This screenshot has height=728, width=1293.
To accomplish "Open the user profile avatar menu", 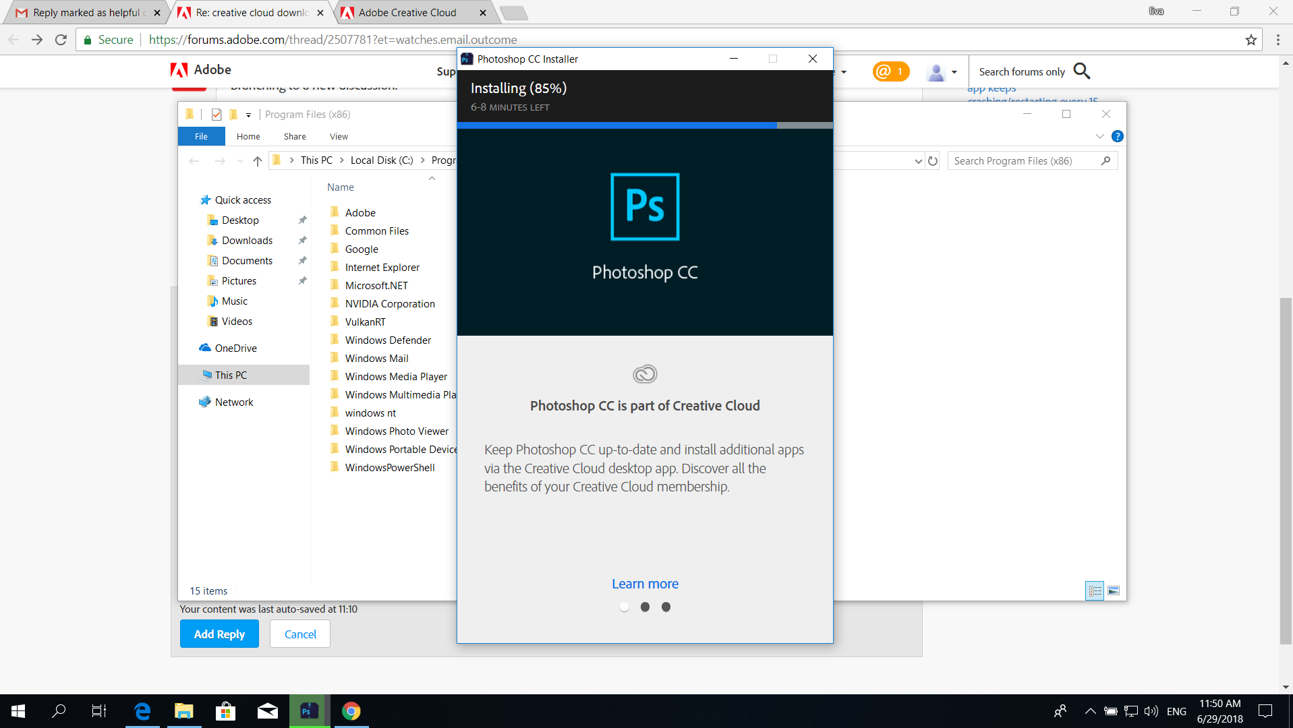I will [942, 71].
